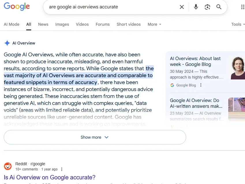This screenshot has width=245, height=184.
Task: Expand AI Overview with Show more
Action: (95, 137)
